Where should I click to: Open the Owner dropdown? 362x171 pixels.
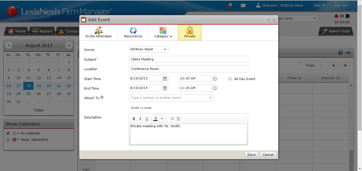(149, 49)
